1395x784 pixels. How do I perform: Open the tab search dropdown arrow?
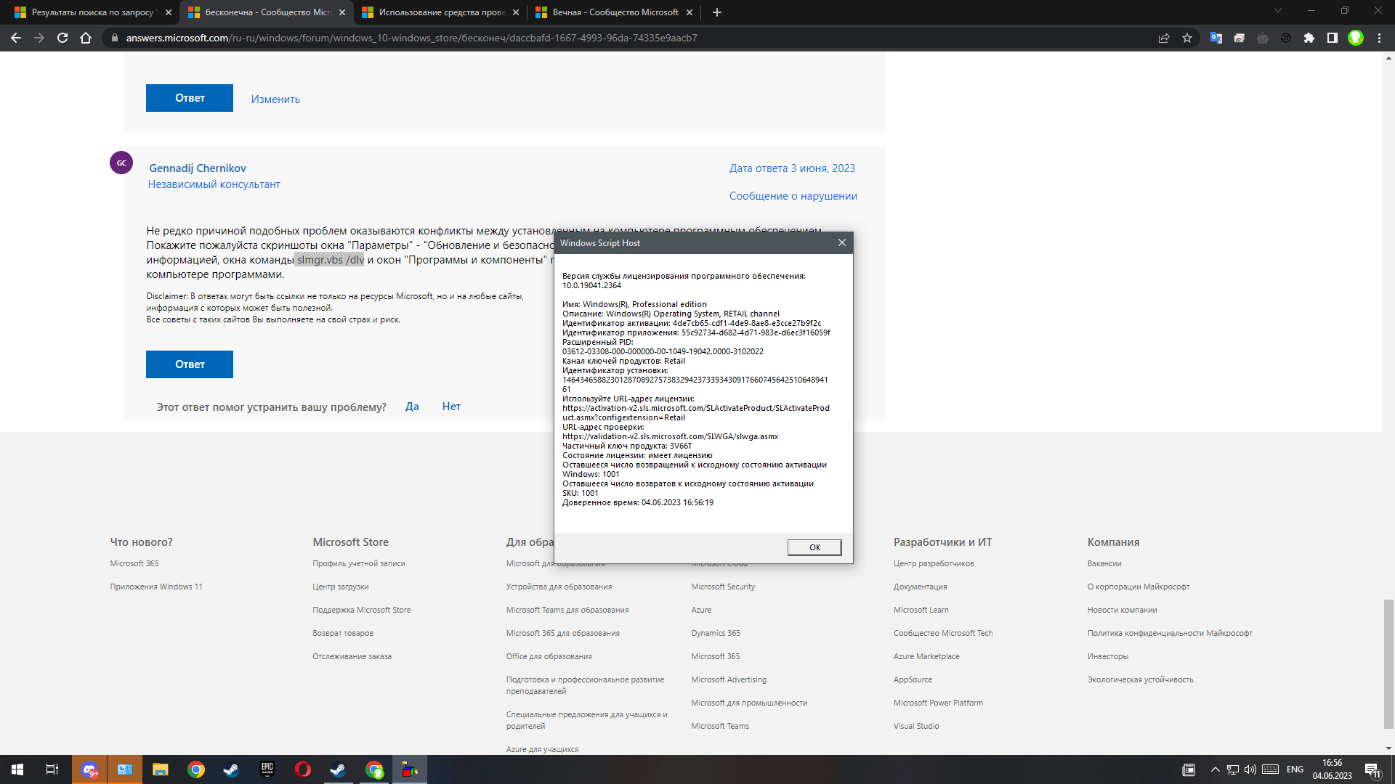1278,11
